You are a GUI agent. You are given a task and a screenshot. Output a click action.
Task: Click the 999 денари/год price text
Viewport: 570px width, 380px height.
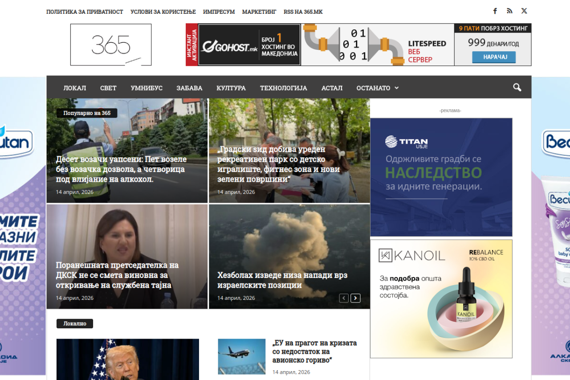[x=493, y=43]
